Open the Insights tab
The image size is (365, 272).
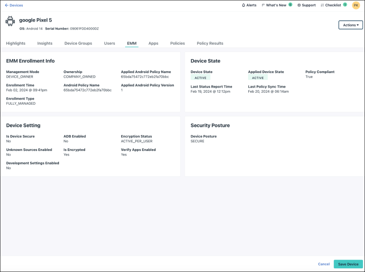pyautogui.click(x=45, y=43)
